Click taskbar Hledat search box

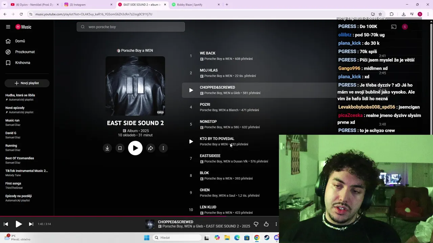coord(176,238)
